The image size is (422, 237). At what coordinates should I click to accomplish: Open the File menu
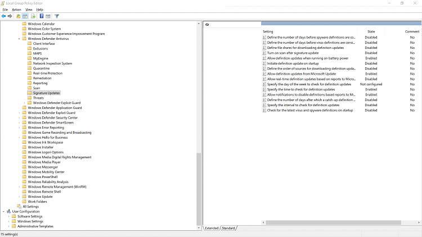pyautogui.click(x=5, y=10)
